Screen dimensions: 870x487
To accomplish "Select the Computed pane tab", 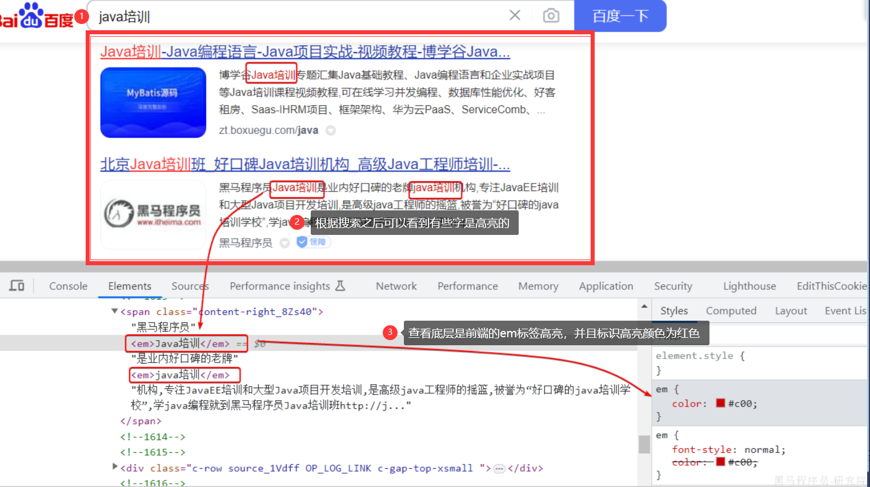I will 731,310.
